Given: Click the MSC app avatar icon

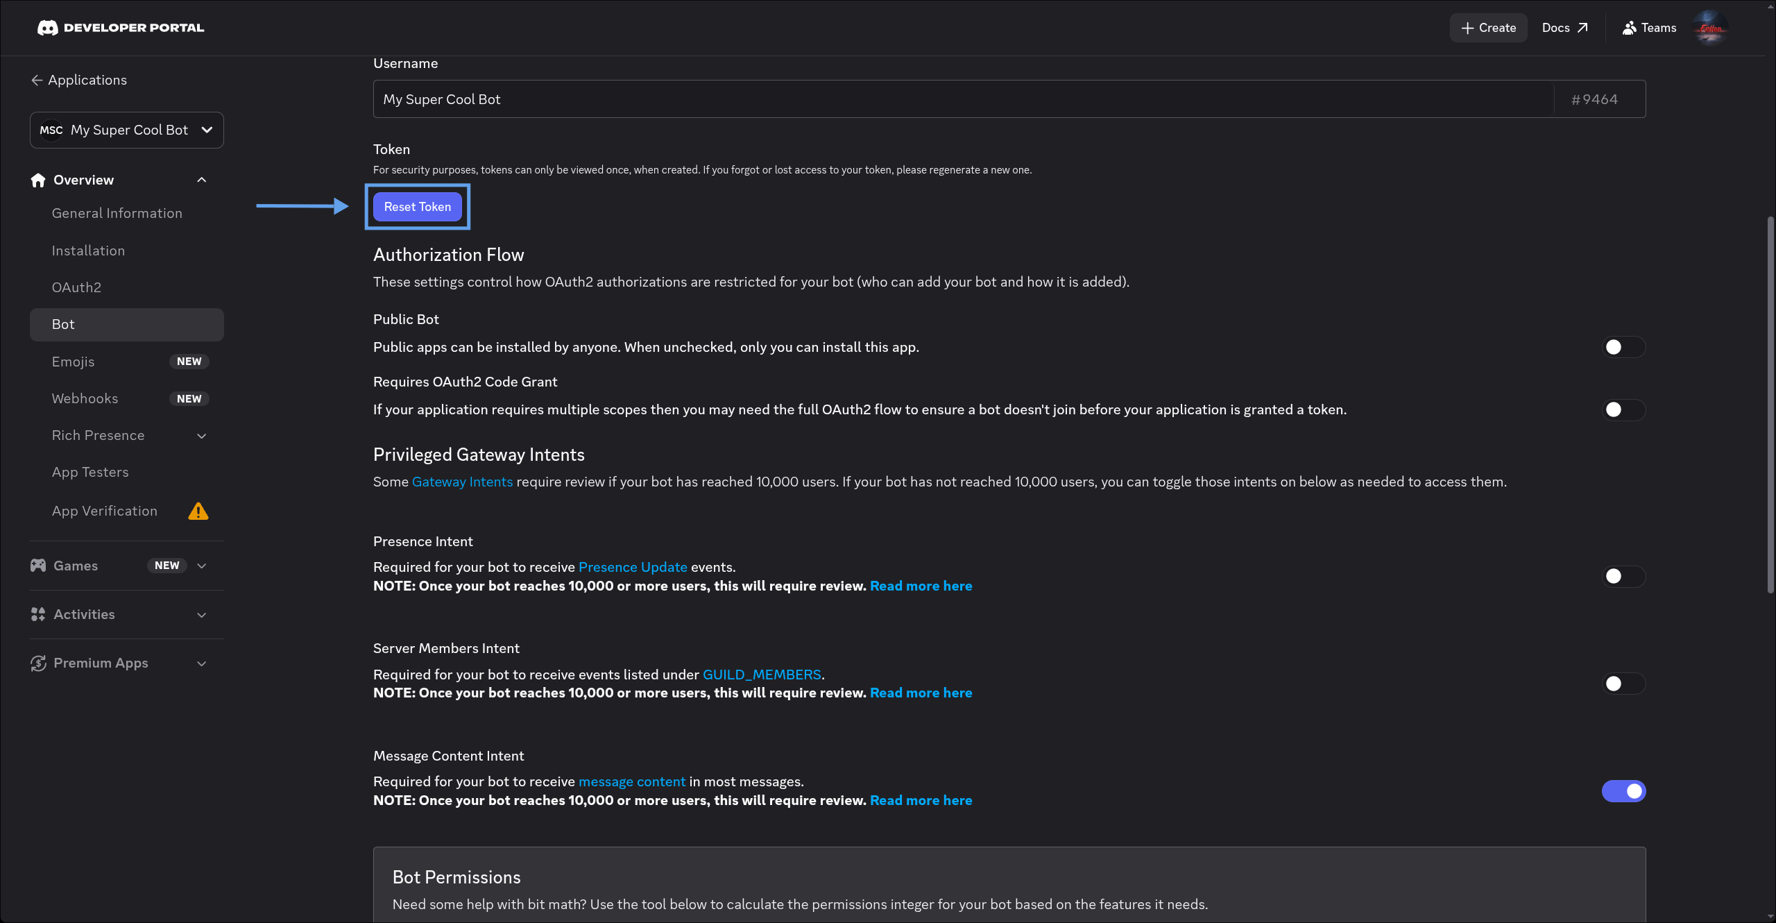Looking at the screenshot, I should (x=51, y=130).
